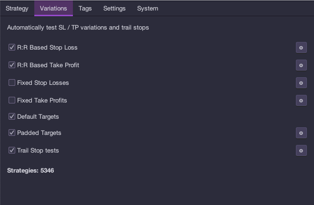Uncheck R:R Based Stop Loss checkbox
The width and height of the screenshot is (314, 205).
12,48
